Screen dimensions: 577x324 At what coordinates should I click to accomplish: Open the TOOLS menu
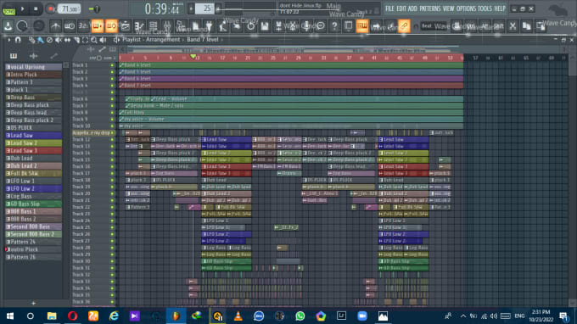[485, 8]
